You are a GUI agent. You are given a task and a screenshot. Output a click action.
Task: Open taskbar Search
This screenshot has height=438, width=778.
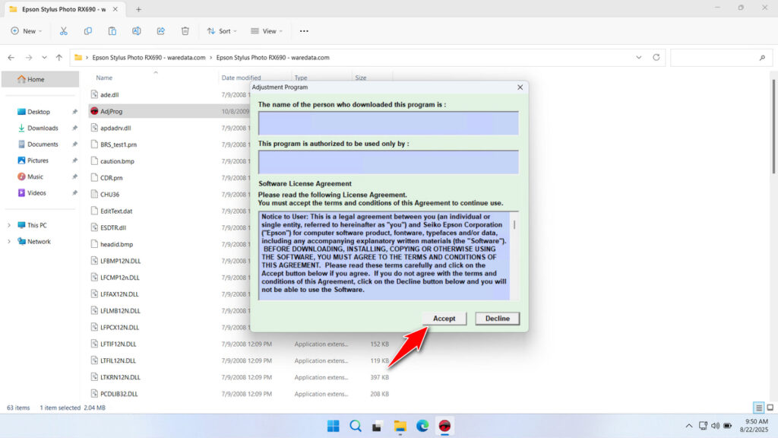[x=356, y=426]
